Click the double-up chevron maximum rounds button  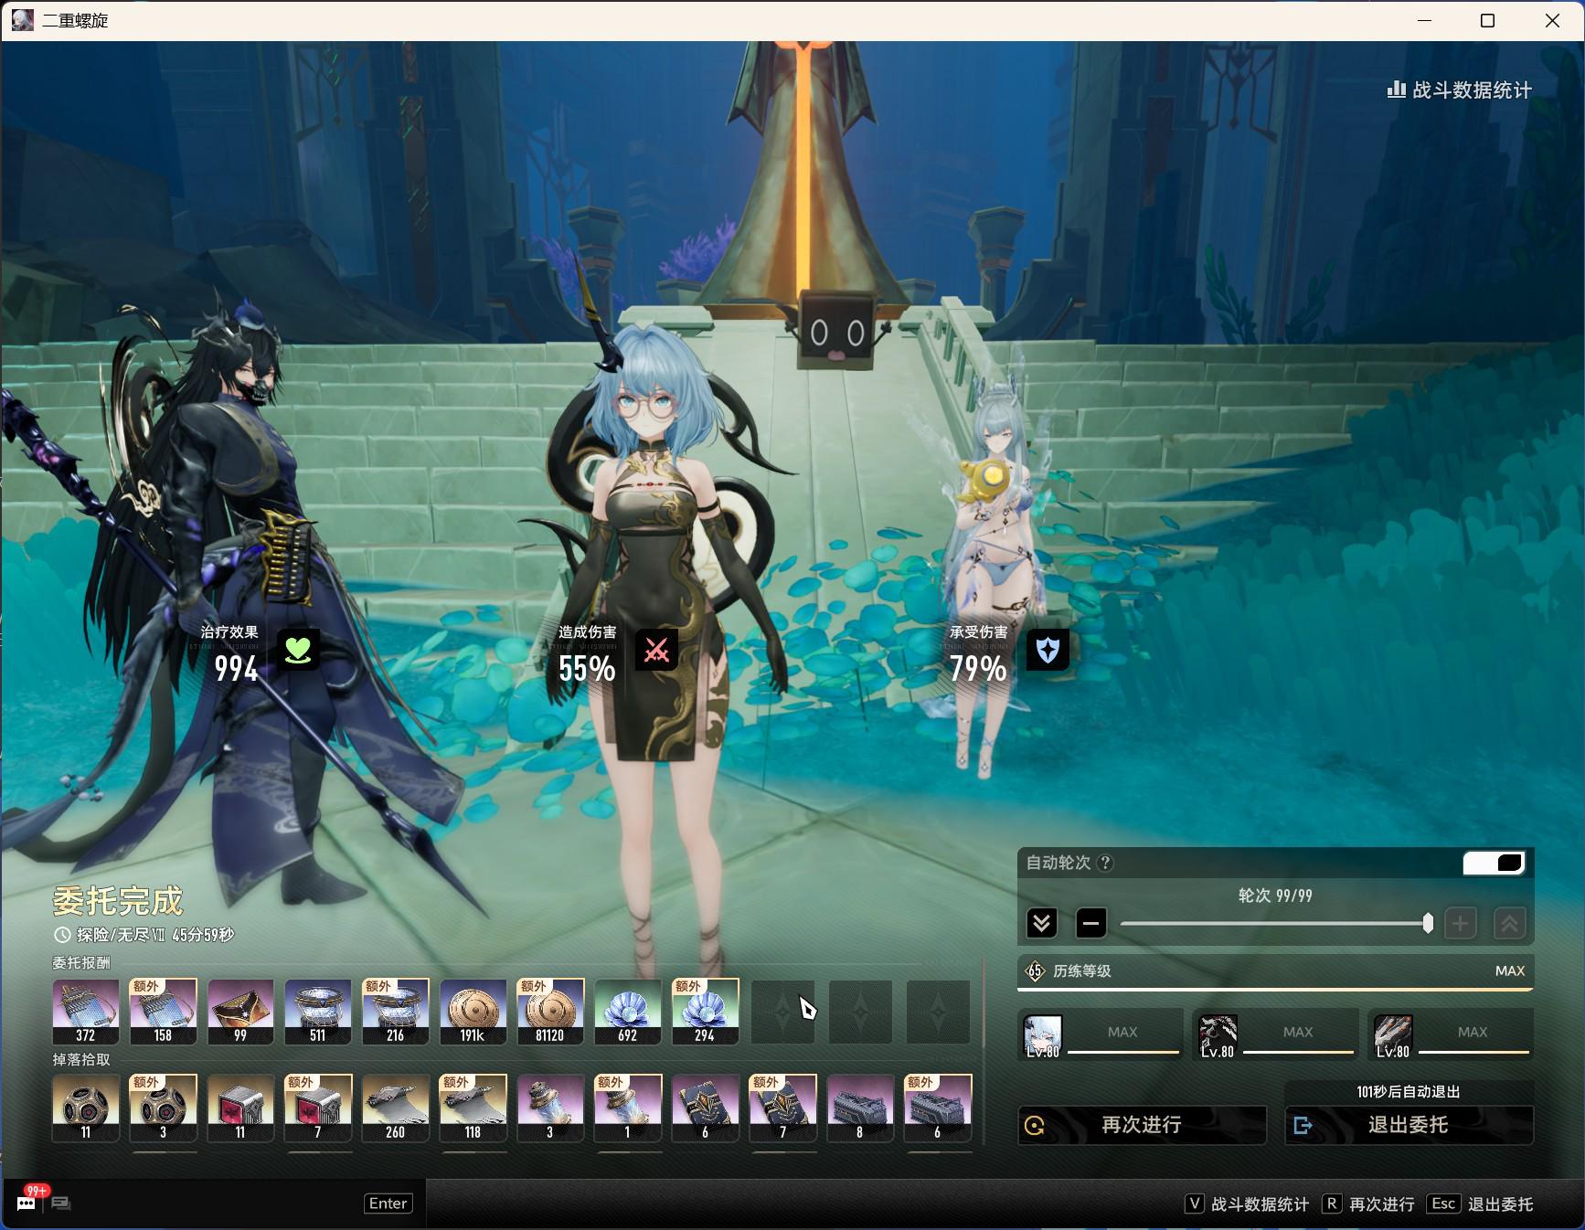point(1509,923)
